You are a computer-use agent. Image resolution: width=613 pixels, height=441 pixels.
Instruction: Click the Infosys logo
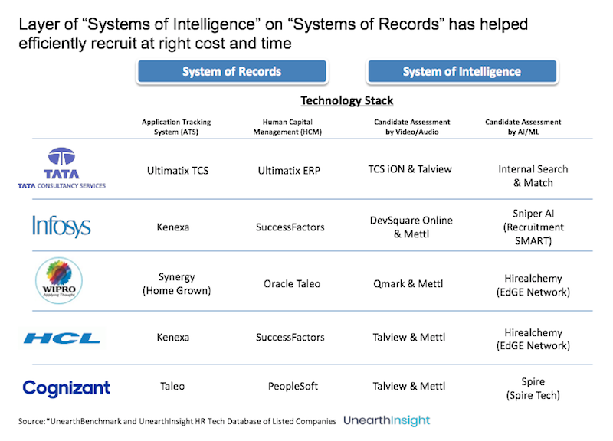pos(61,226)
